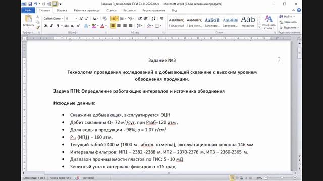
Task: Open the shading paint bucket dropdown
Action: [152, 26]
